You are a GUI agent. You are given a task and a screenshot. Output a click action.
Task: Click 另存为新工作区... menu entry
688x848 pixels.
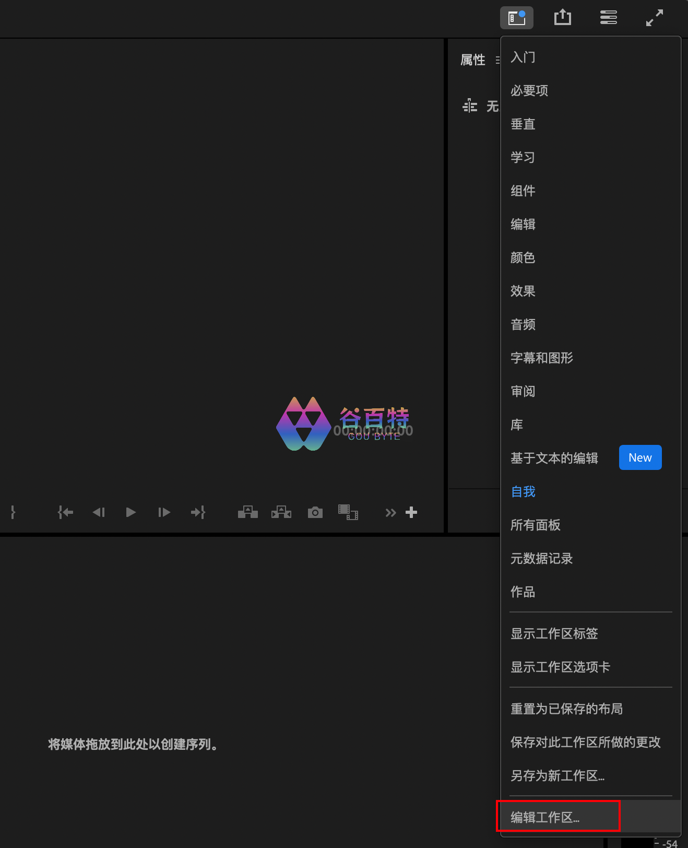coord(557,775)
